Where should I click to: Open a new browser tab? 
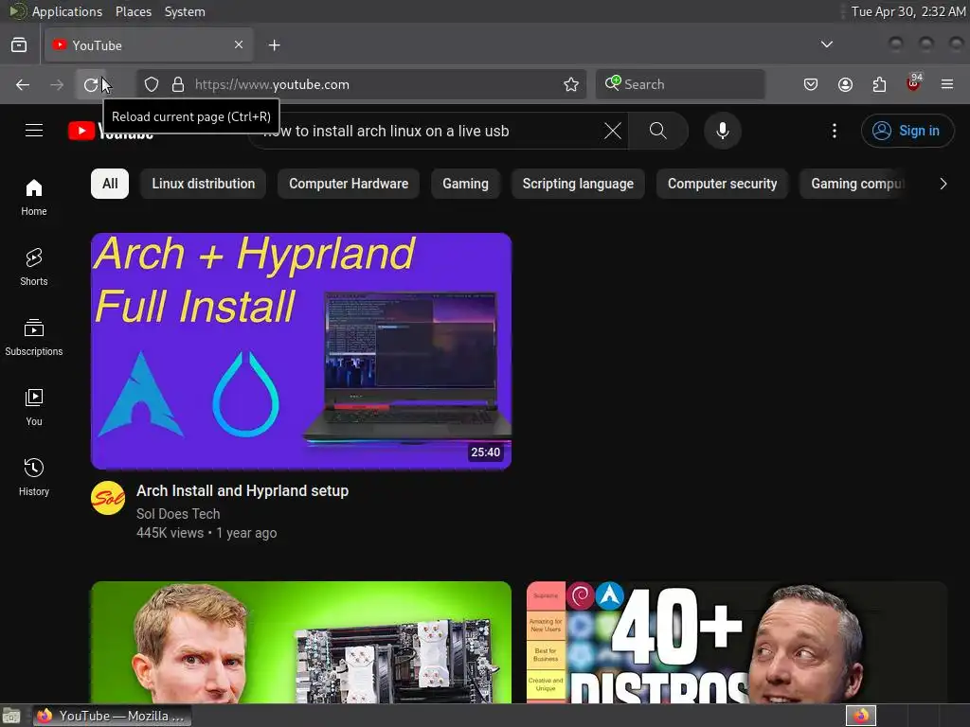point(275,45)
